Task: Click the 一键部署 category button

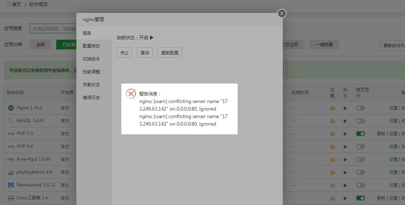Action: point(324,45)
